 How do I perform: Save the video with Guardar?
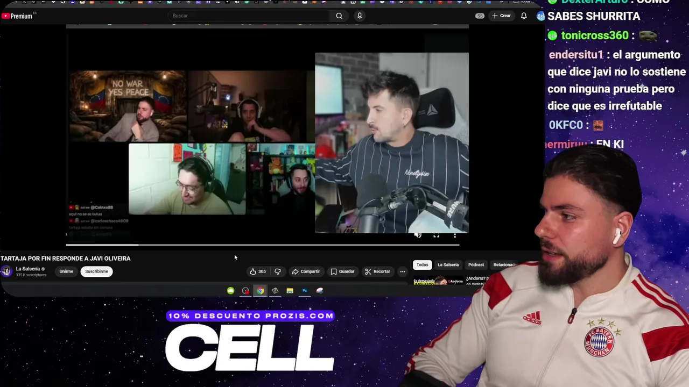coord(342,271)
